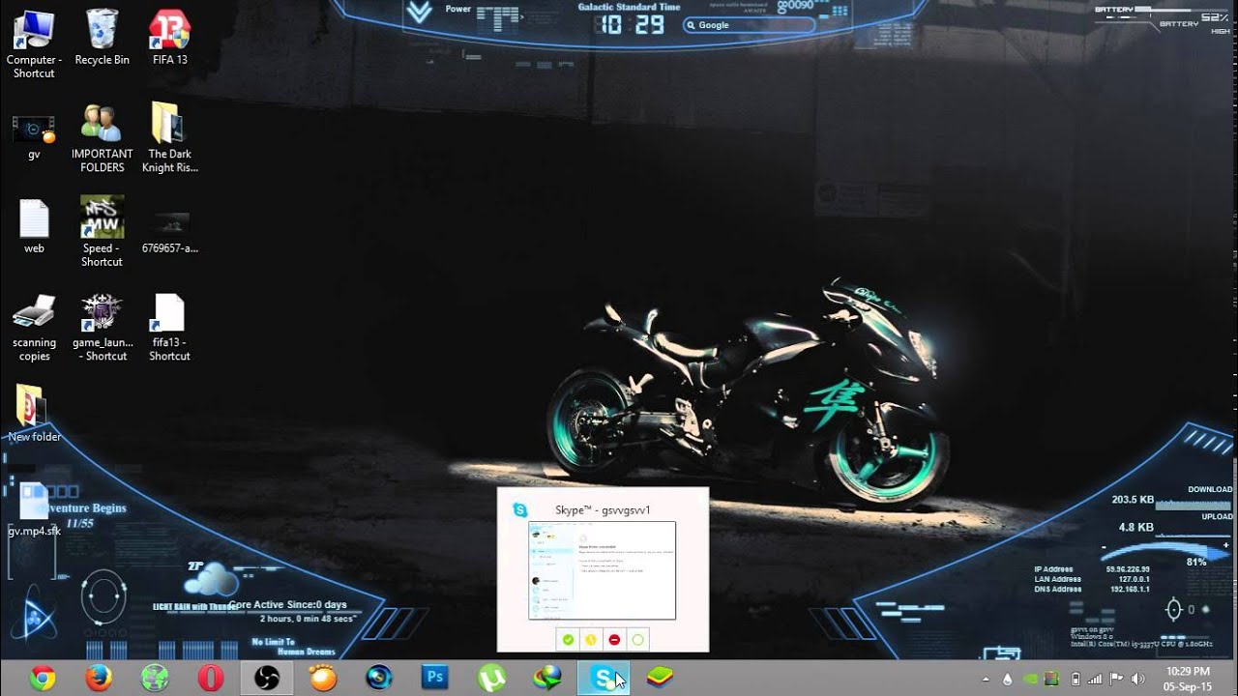Click the Skype taskbar button
1238x696 pixels.
(x=604, y=679)
